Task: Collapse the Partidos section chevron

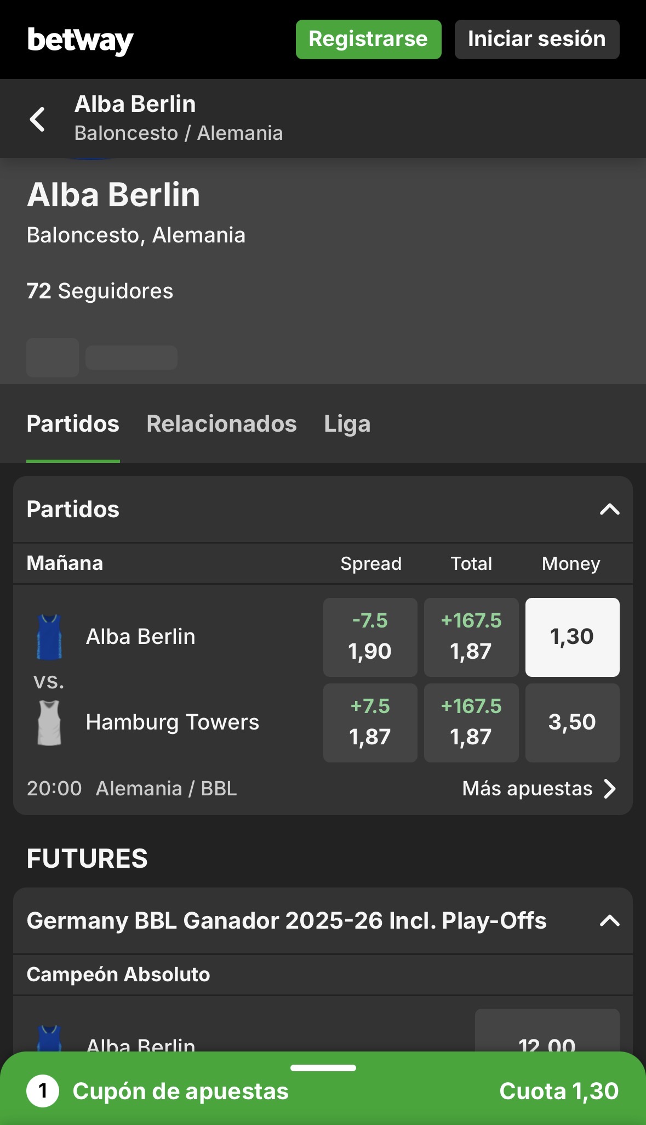Action: 609,510
